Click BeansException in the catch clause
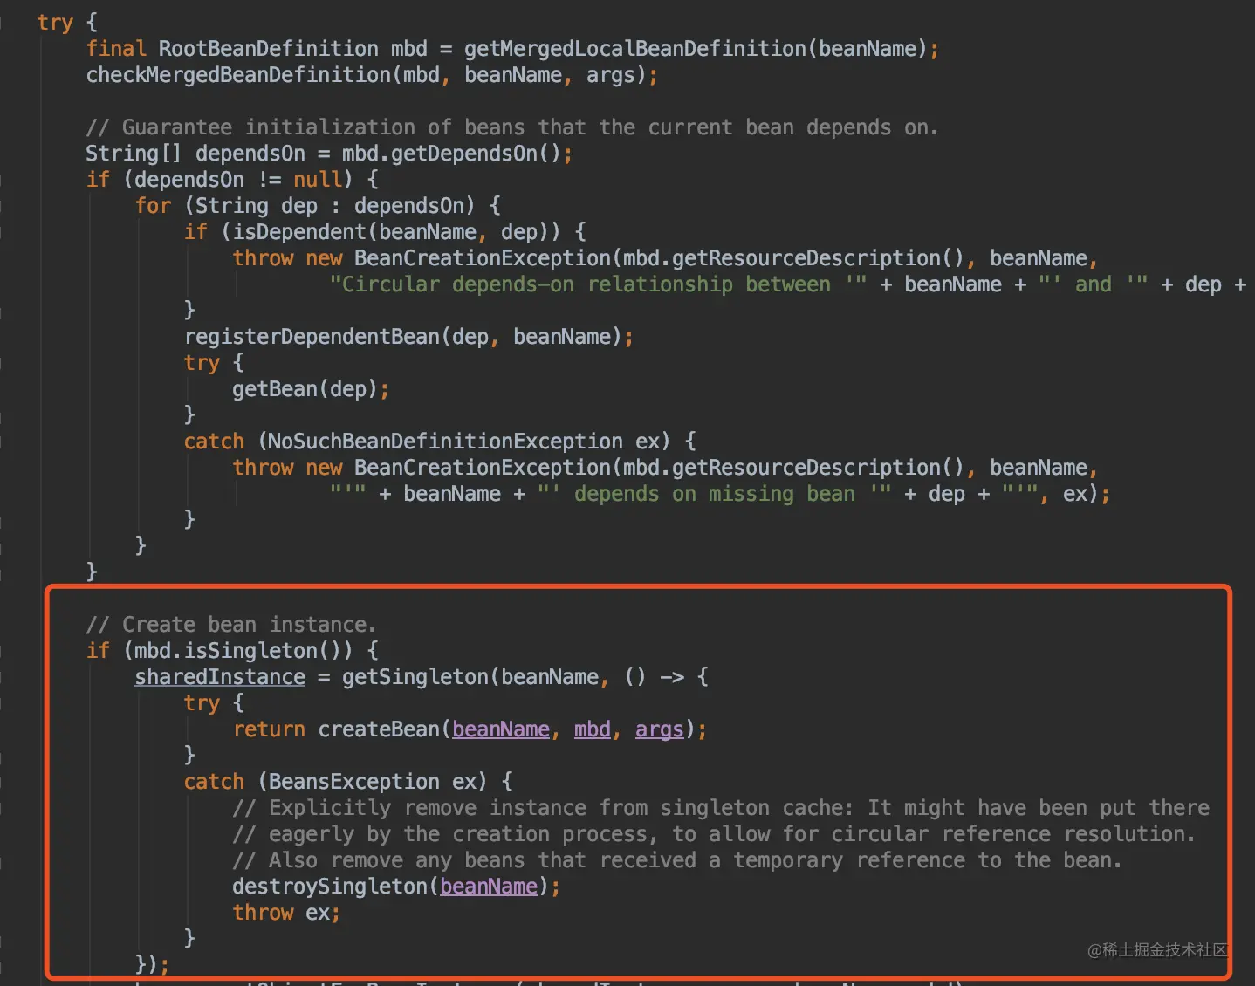Image resolution: width=1255 pixels, height=986 pixels. (354, 782)
